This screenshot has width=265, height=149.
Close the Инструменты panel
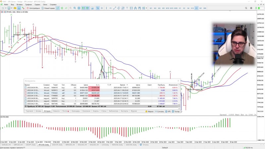pos(178,81)
